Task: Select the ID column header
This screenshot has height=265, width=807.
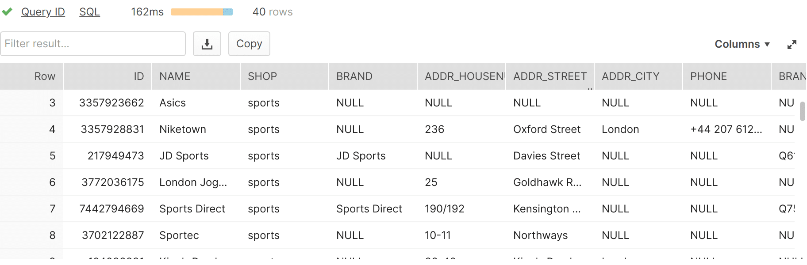Action: (x=108, y=76)
